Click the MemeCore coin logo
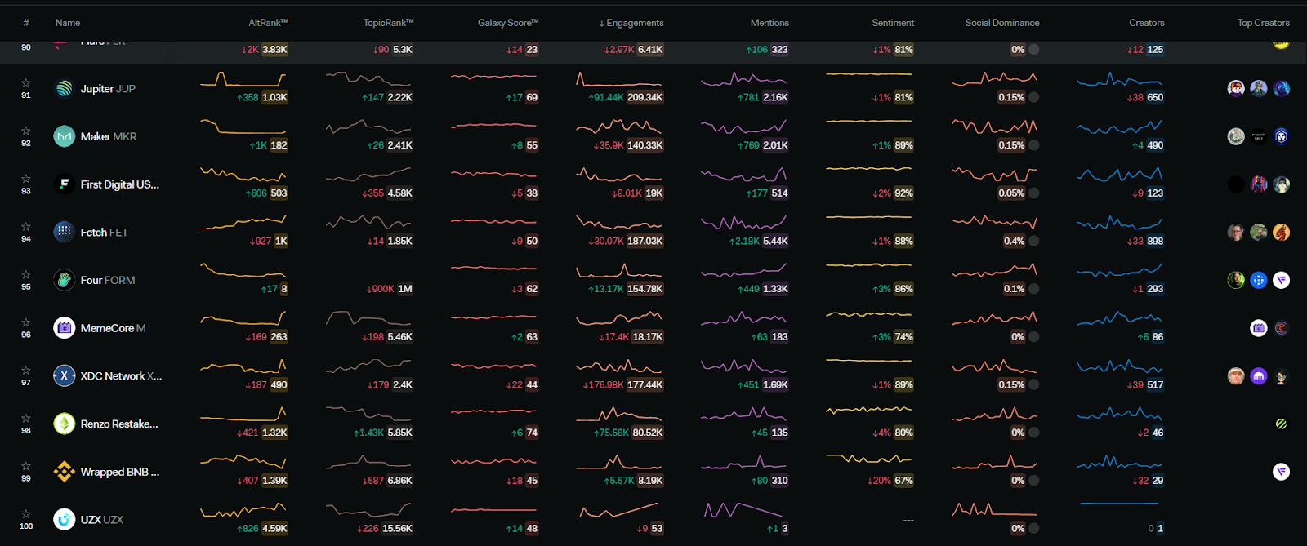Image resolution: width=1307 pixels, height=546 pixels. (x=64, y=328)
